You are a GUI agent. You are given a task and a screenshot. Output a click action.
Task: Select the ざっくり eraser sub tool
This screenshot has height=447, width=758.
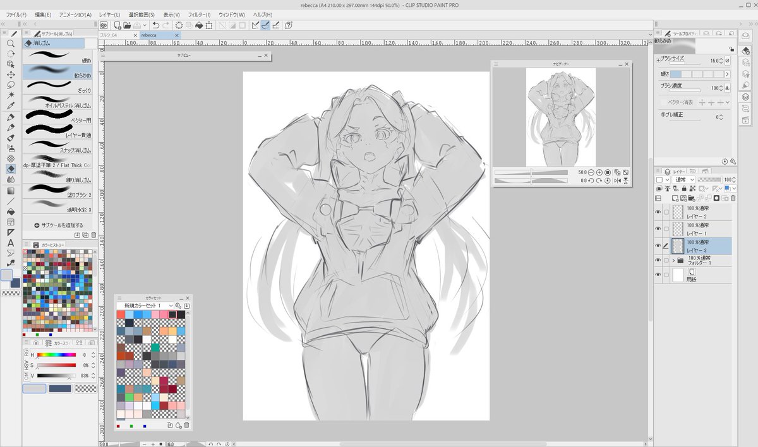point(57,86)
